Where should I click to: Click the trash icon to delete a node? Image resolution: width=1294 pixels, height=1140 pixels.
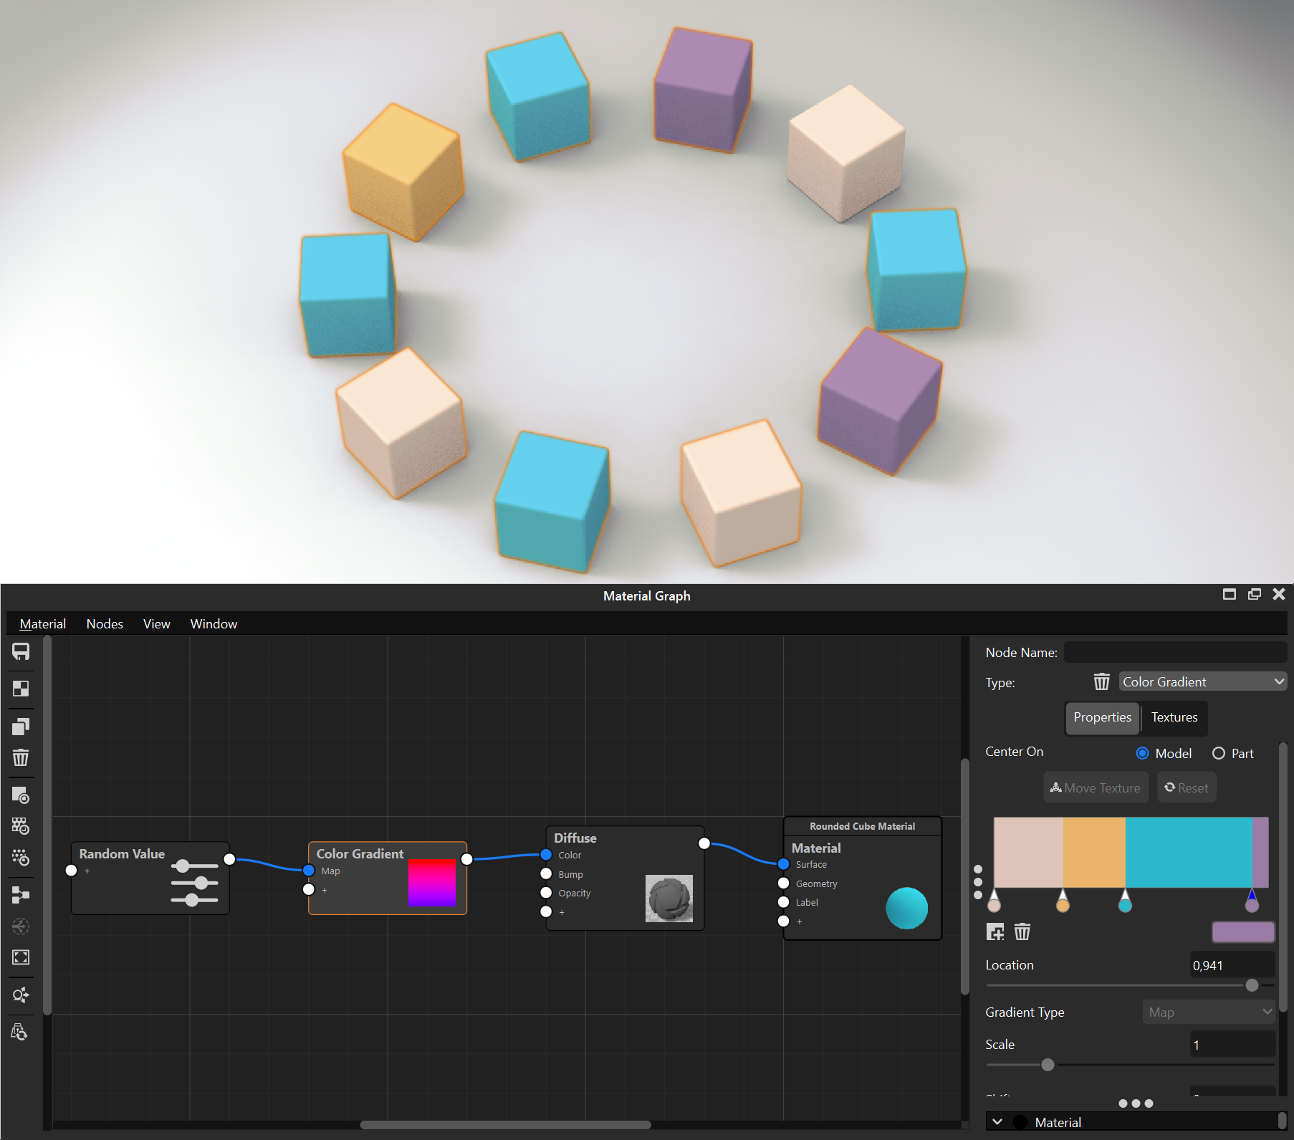pos(20,757)
